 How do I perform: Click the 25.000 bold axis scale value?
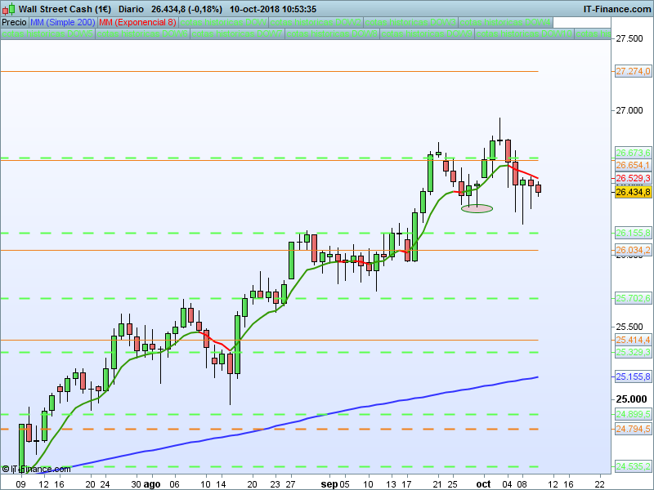point(631,399)
